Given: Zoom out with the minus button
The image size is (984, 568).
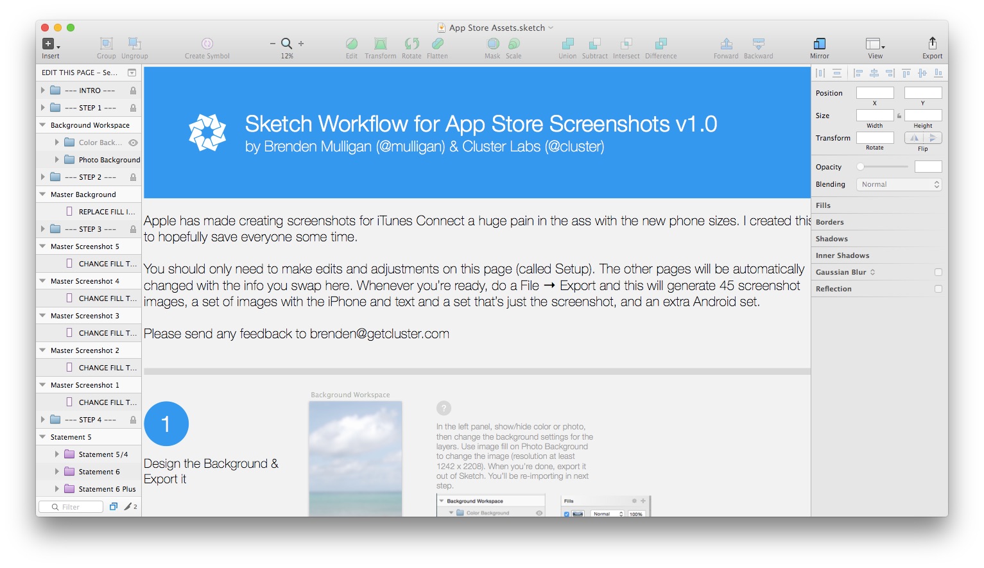Looking at the screenshot, I should 273,44.
